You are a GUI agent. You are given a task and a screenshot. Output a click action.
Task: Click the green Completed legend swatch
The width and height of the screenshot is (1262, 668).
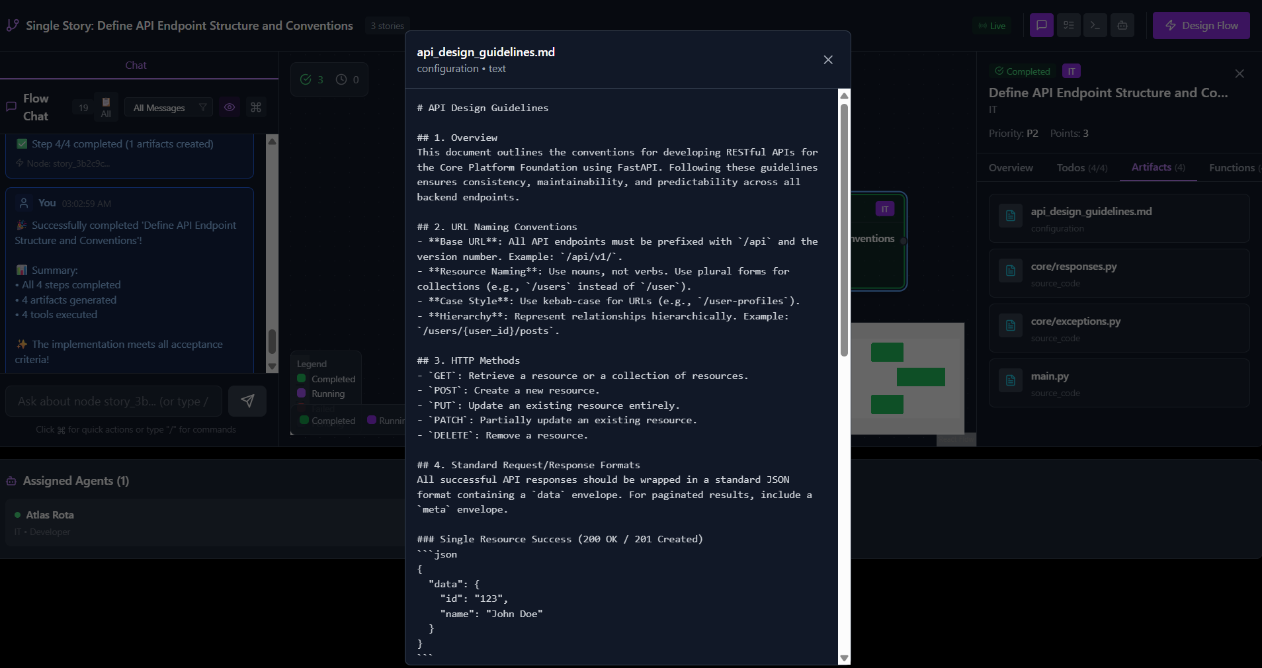tap(302, 378)
